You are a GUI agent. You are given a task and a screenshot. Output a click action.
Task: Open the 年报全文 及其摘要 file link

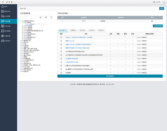tap(79, 37)
